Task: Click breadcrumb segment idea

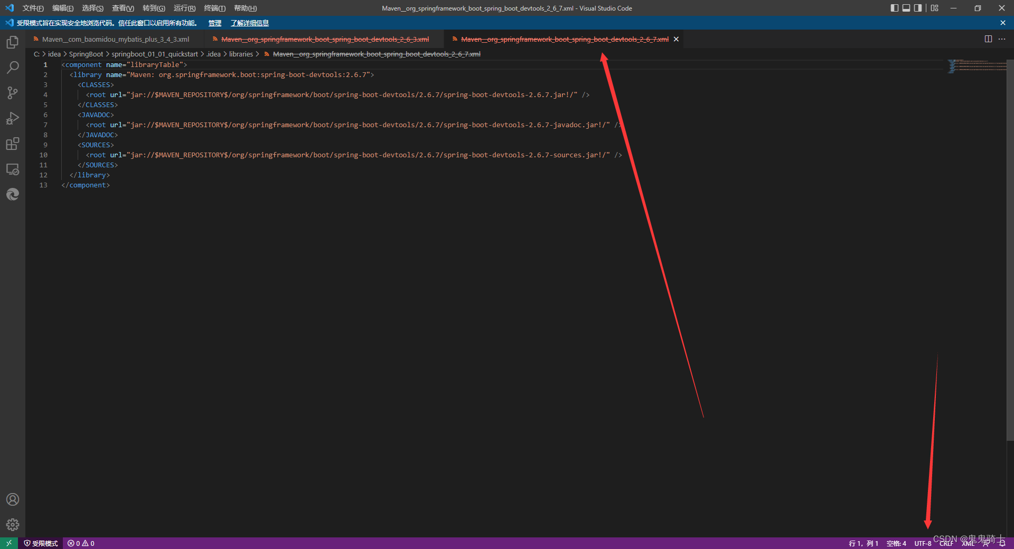Action: pos(54,54)
